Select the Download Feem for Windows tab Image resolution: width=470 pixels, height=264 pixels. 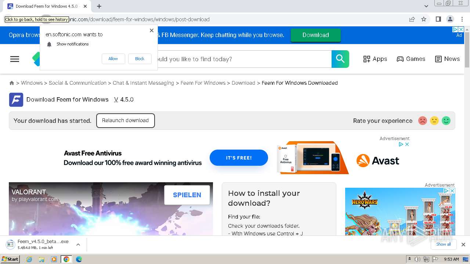coord(47,6)
